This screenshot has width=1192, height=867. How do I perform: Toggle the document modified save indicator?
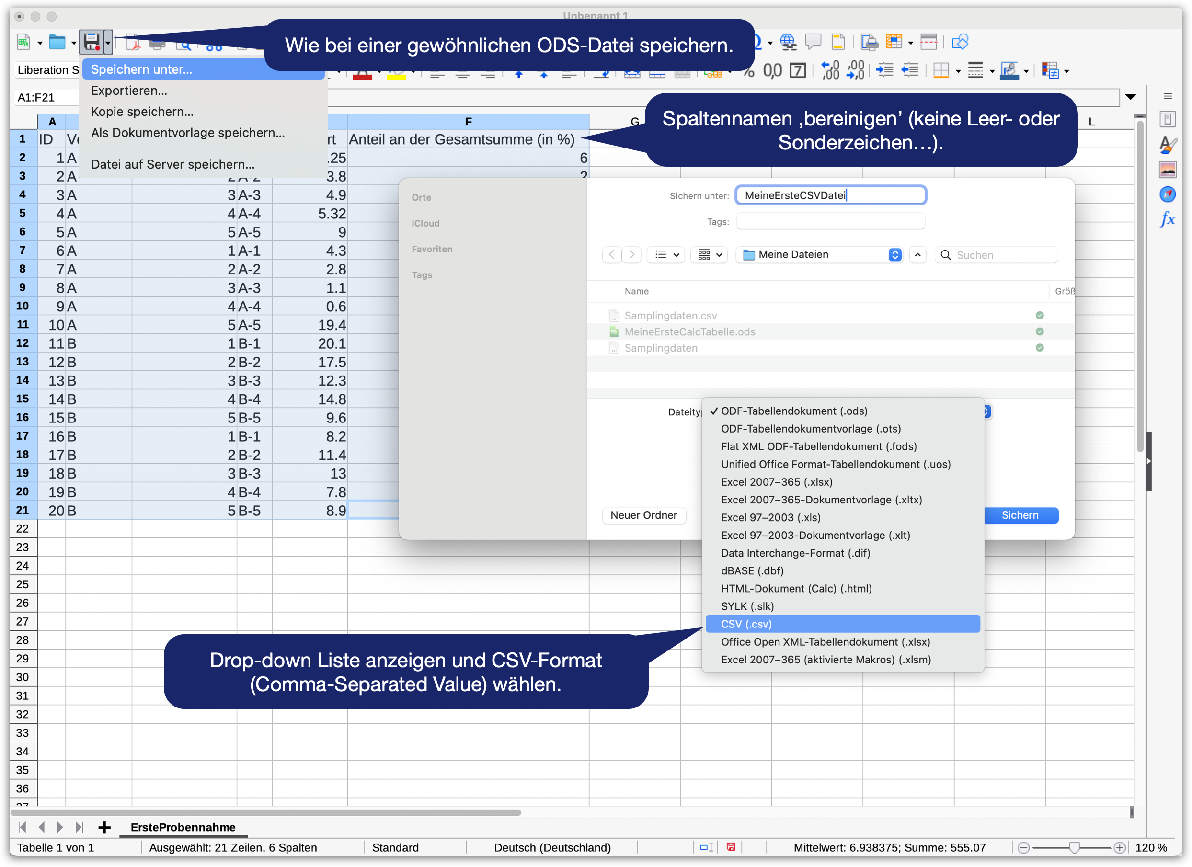pyautogui.click(x=731, y=847)
